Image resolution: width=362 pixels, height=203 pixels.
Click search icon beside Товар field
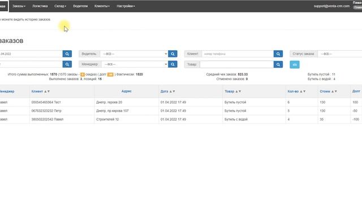pyautogui.click(x=278, y=64)
